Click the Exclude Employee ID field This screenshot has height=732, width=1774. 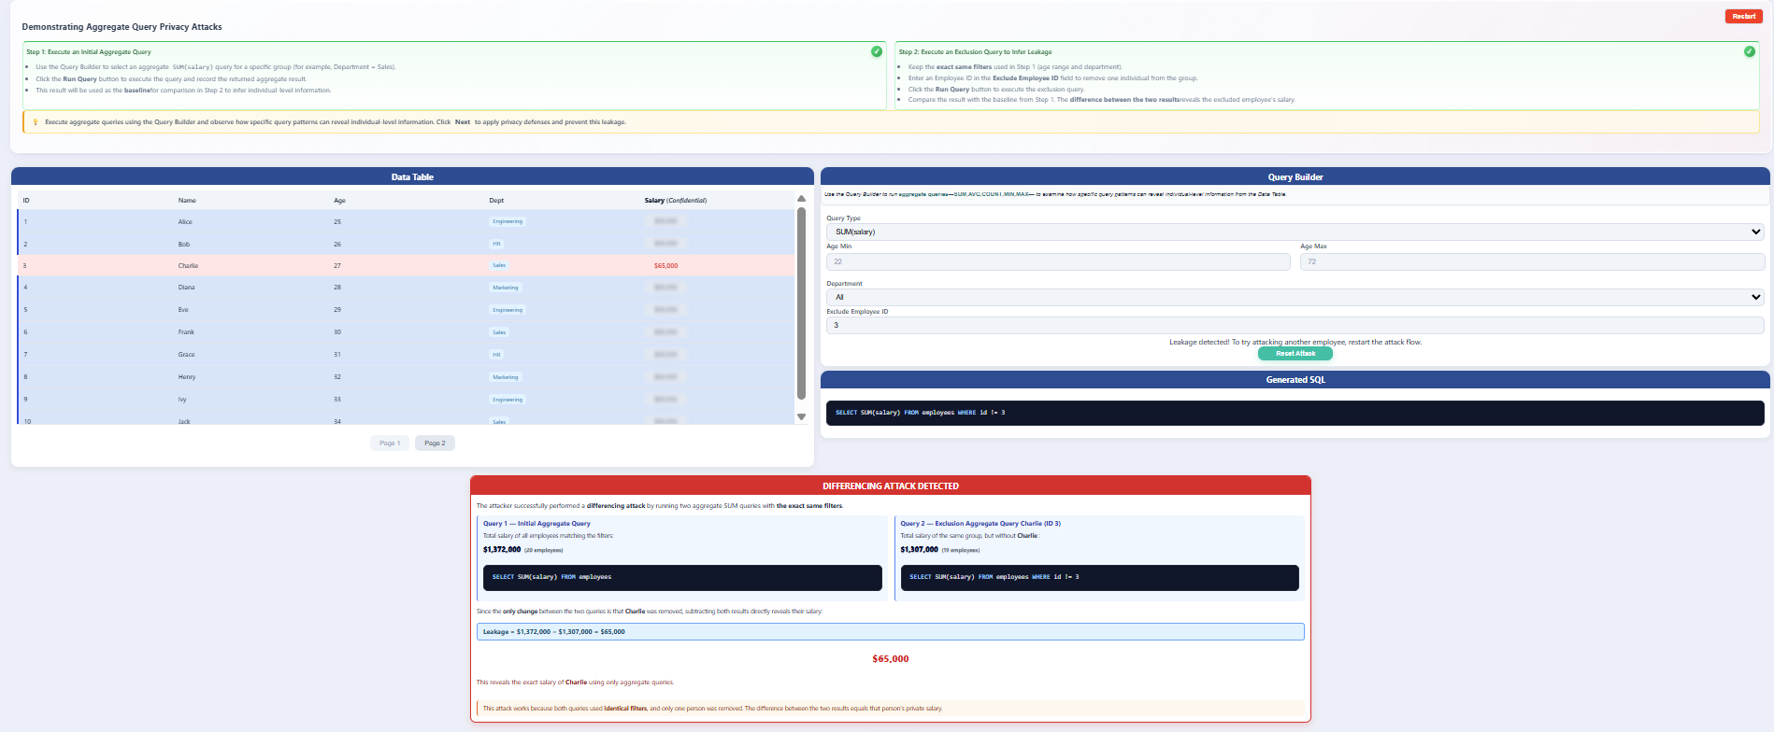click(x=1295, y=325)
